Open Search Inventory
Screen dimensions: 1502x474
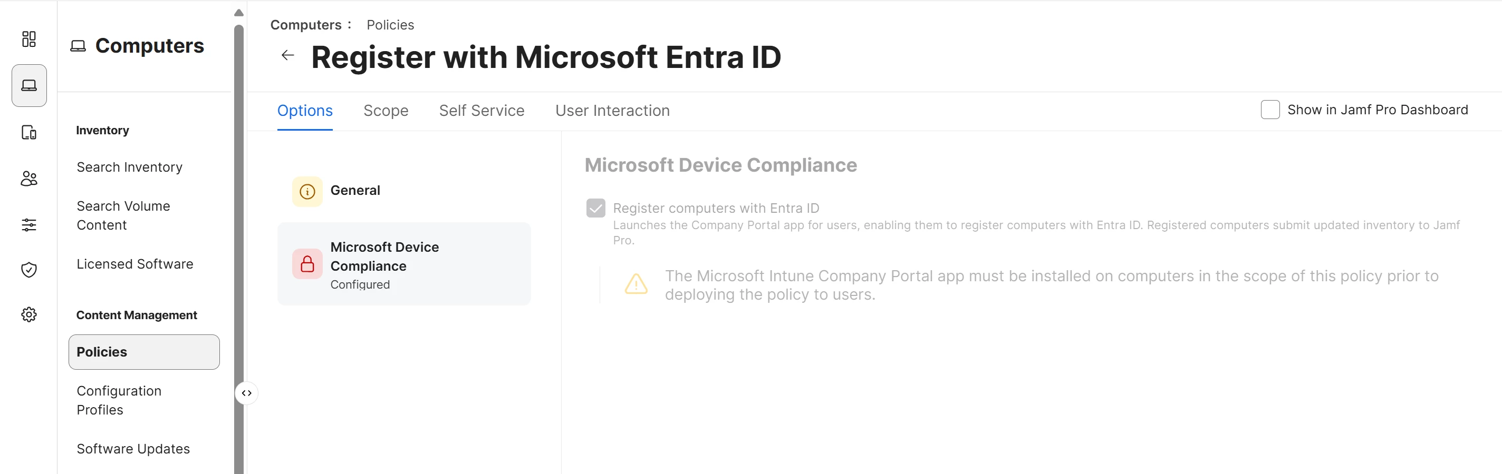(x=129, y=167)
